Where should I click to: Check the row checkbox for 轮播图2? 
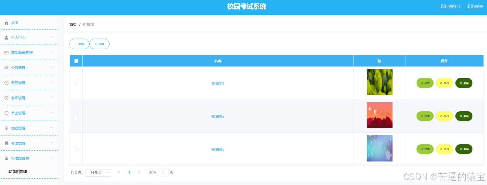click(x=76, y=116)
